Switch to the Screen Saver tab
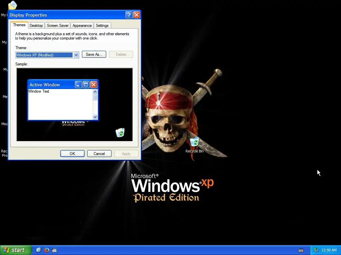Image resolution: width=341 pixels, height=255 pixels. [x=58, y=26]
